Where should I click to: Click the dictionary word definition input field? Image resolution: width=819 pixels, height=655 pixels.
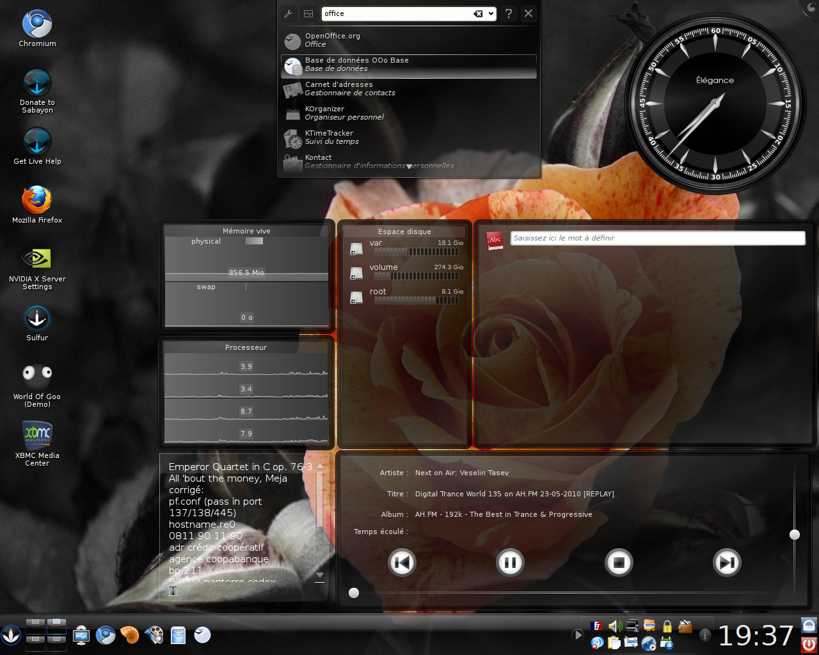[657, 238]
